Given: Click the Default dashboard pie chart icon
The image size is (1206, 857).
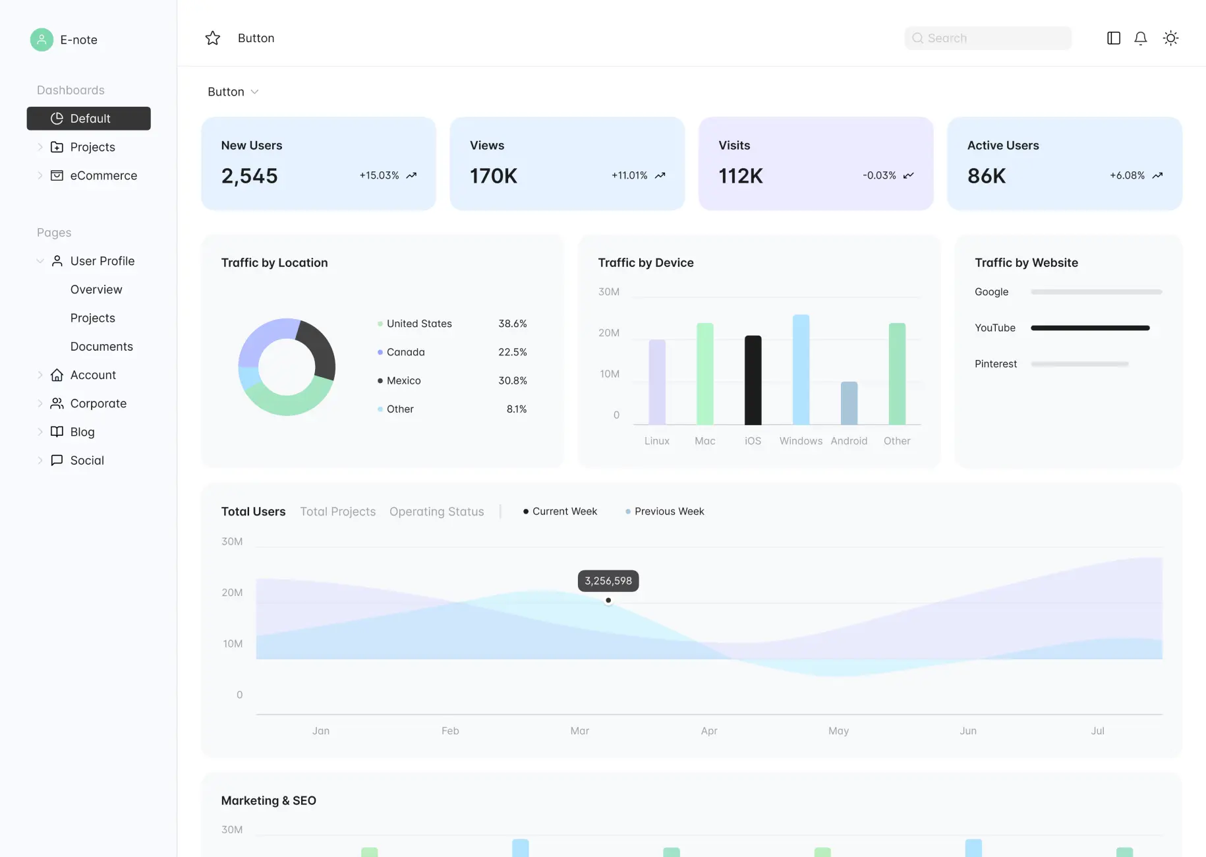Looking at the screenshot, I should 57,119.
